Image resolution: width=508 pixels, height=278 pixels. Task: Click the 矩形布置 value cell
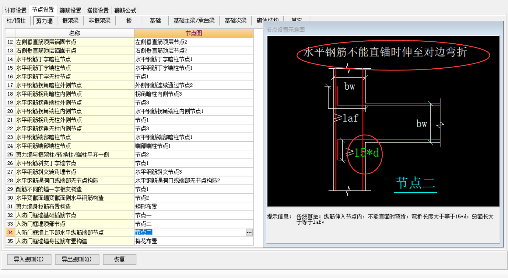[194, 207]
